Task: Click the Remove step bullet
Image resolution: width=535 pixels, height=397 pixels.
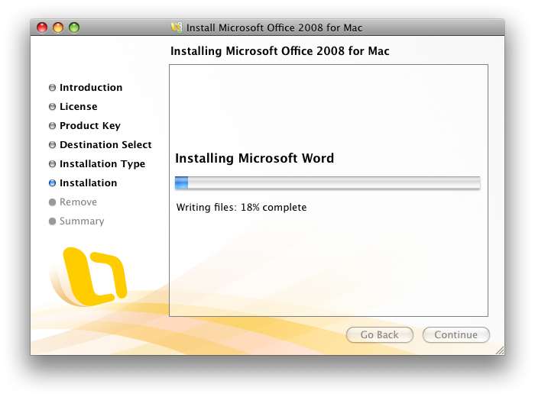Action: tap(52, 202)
